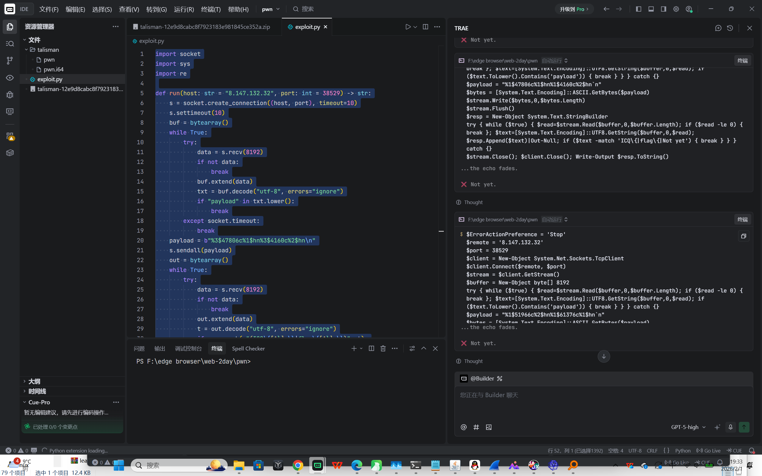Switch to the 输出 panel tab
This screenshot has height=476, width=762.
pos(160,348)
